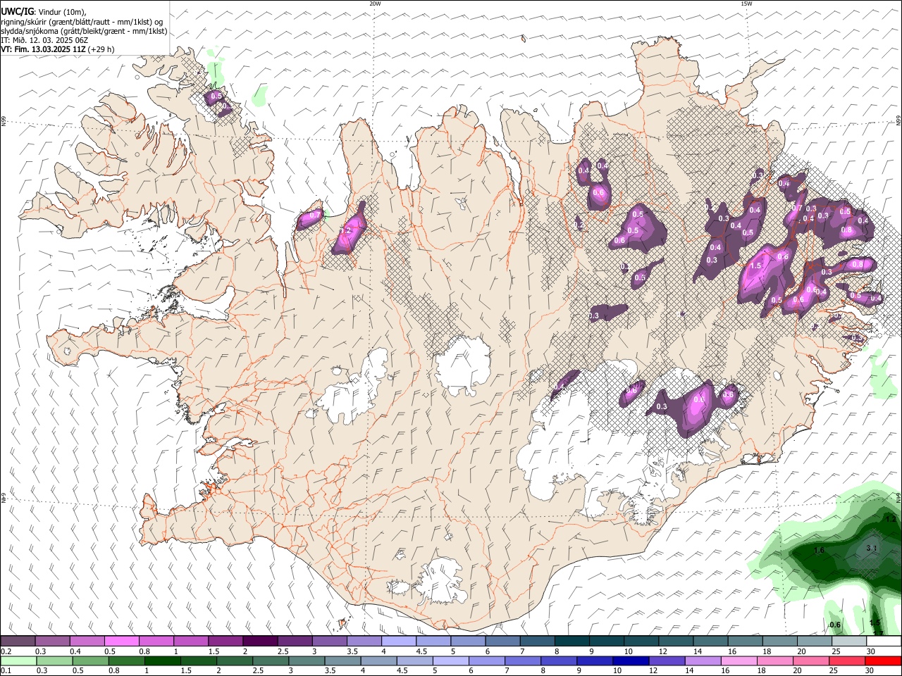Pick the light pink 16 mm rain legend swatch
Screen dimensions: 902x676
(x=739, y=661)
